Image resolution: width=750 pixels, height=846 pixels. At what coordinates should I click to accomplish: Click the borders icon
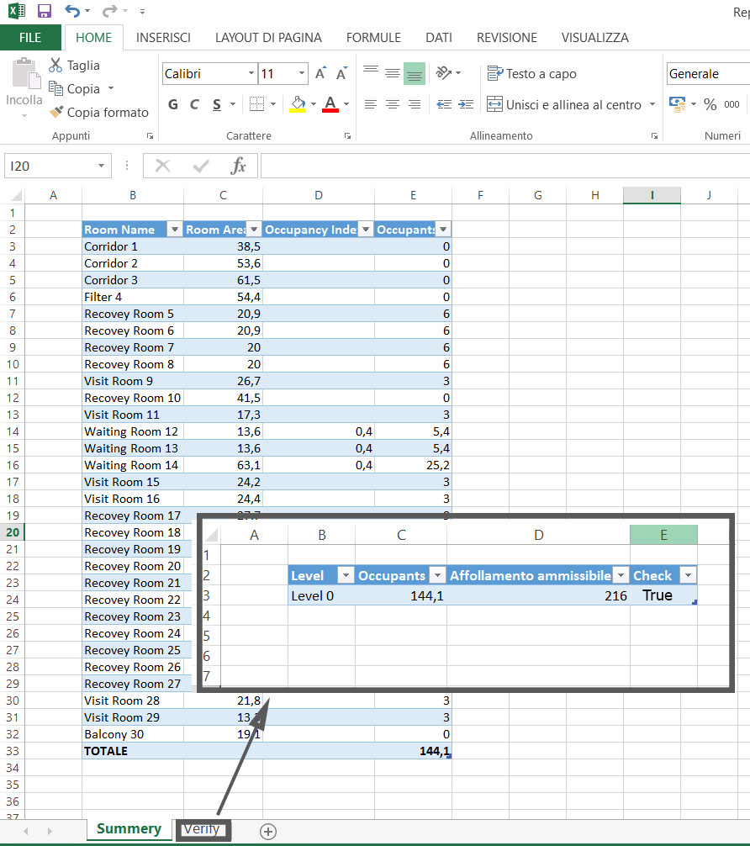(256, 104)
